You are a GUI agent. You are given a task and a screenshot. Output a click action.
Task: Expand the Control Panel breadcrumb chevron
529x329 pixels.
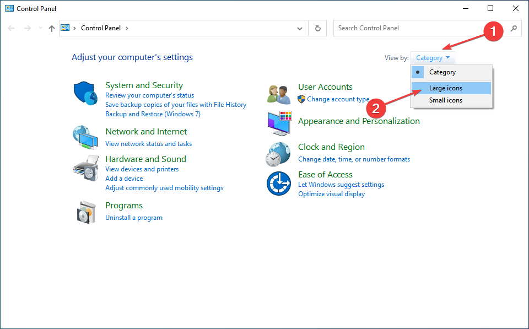coord(127,28)
